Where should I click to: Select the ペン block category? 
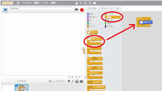coord(90,23)
